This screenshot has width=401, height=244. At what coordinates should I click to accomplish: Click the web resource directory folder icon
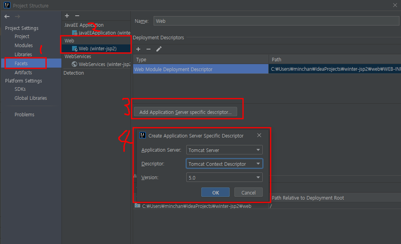point(137,205)
